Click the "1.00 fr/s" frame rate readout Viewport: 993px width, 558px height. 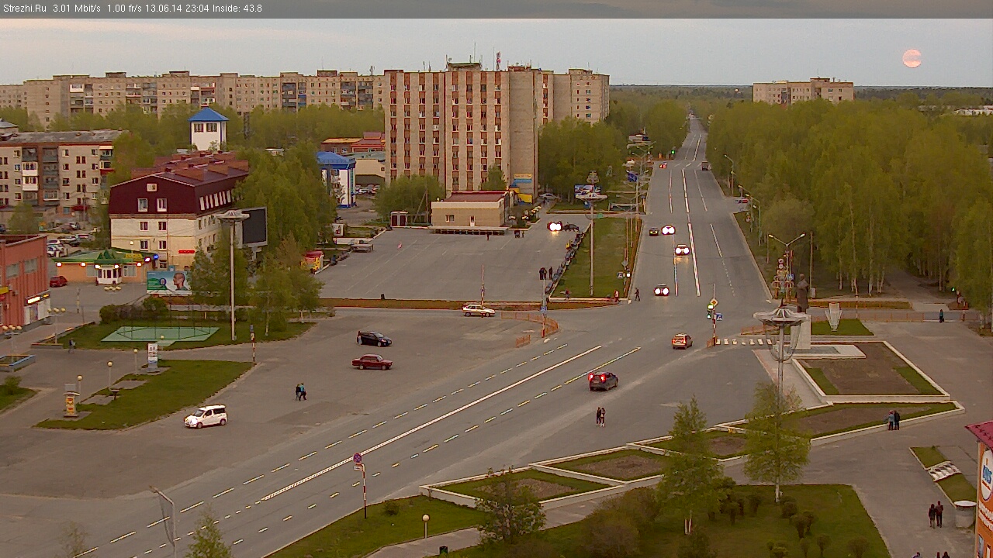[126, 9]
